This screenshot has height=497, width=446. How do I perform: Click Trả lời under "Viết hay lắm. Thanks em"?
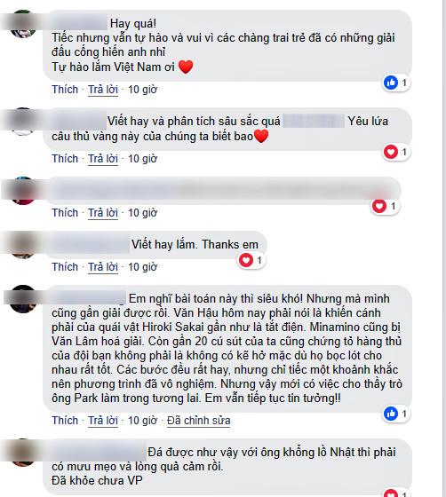[103, 267]
